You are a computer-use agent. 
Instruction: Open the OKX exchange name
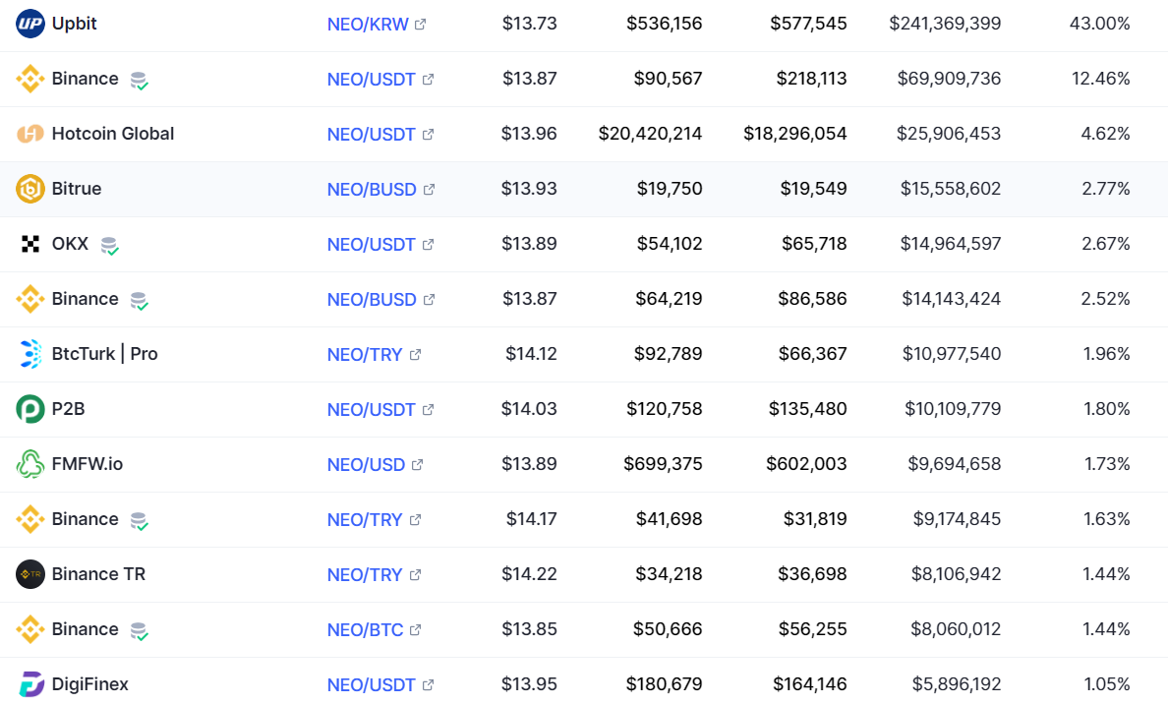tap(70, 245)
